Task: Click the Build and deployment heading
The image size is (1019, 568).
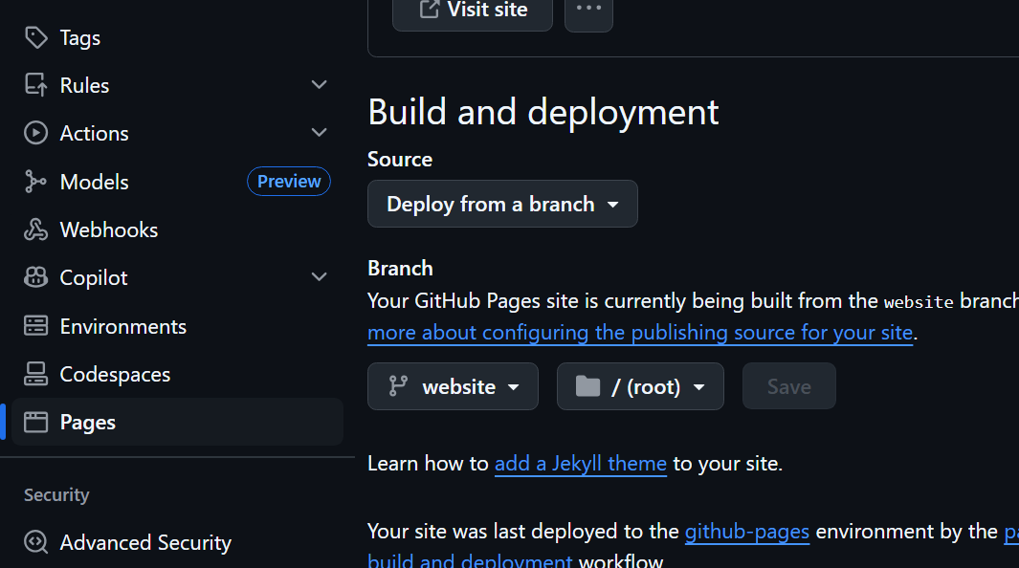Action: click(543, 112)
